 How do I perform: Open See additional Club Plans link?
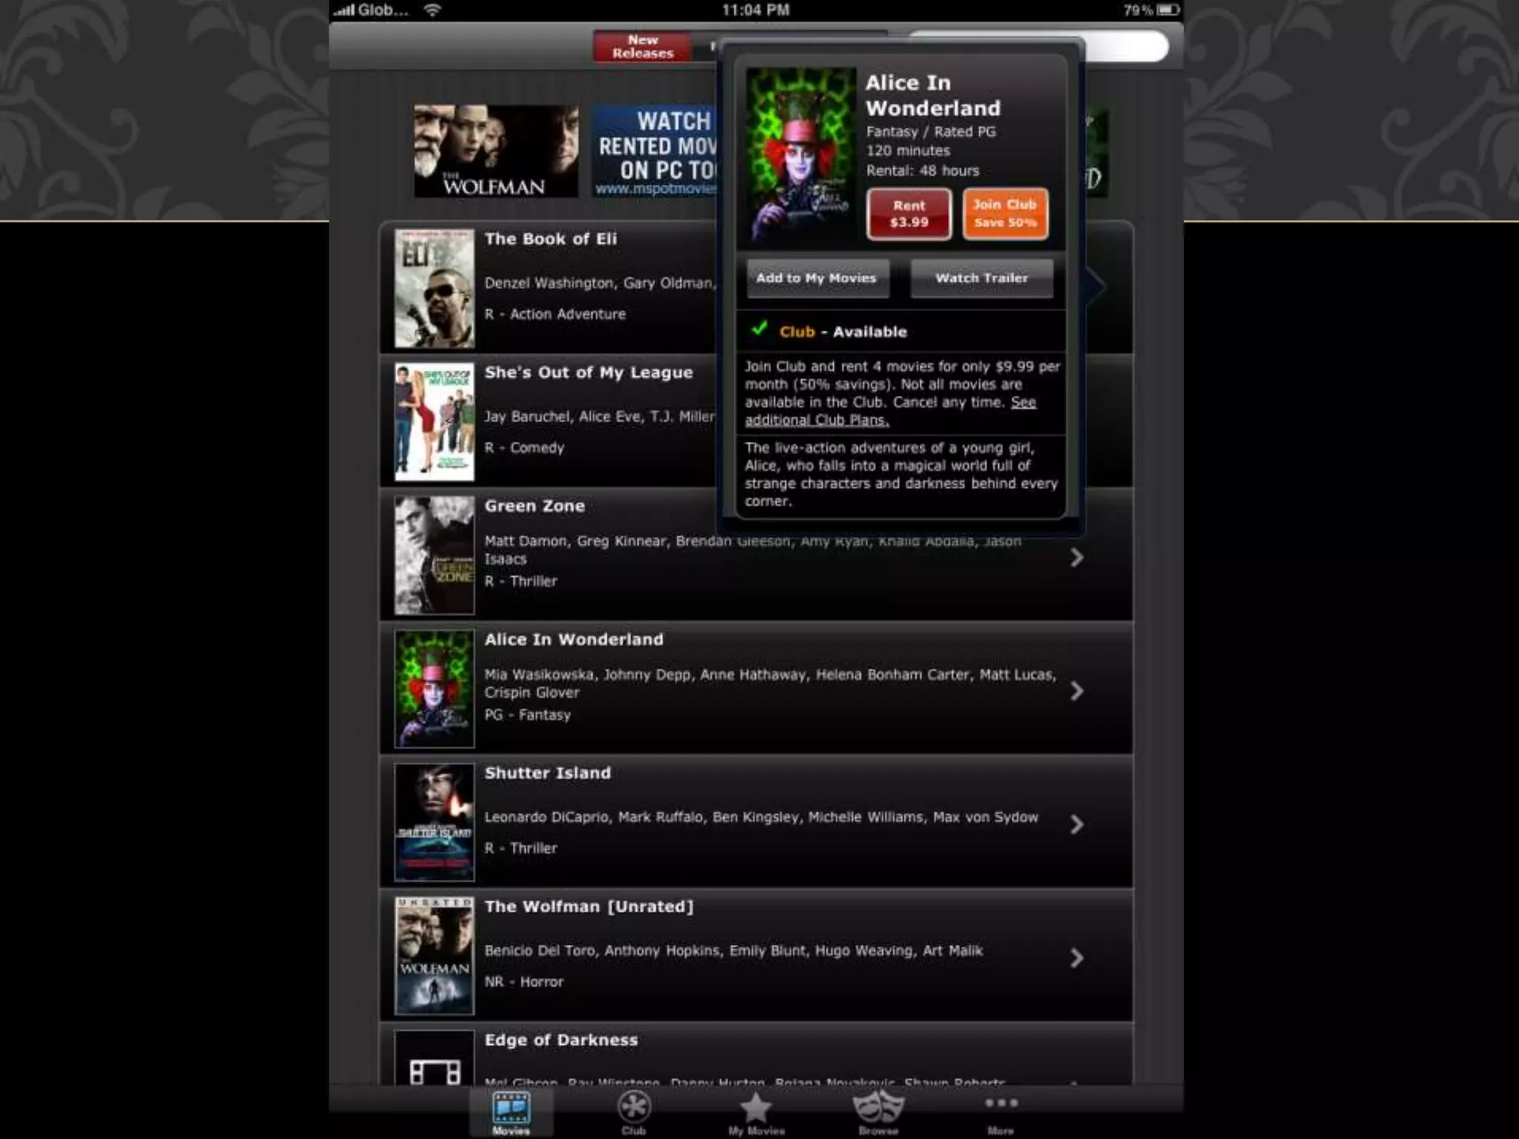[x=817, y=420]
